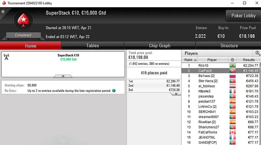Open the re-entry info icon
The image size is (261, 145).
click(x=114, y=90)
